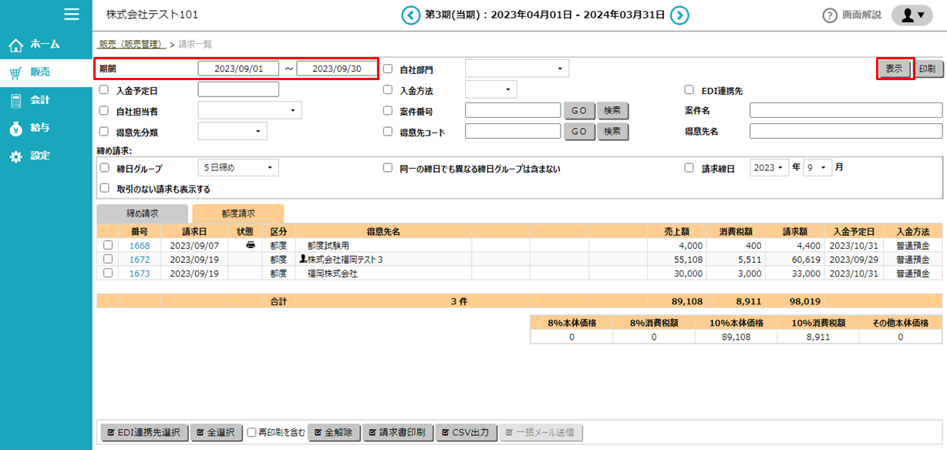Click the 画面解説 help question icon
The width and height of the screenshot is (947, 450).
click(830, 15)
